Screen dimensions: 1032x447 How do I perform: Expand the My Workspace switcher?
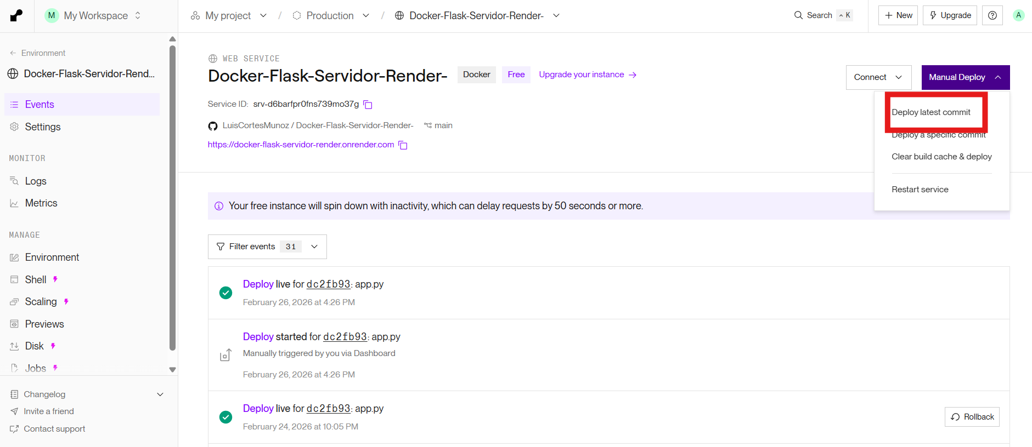(93, 15)
